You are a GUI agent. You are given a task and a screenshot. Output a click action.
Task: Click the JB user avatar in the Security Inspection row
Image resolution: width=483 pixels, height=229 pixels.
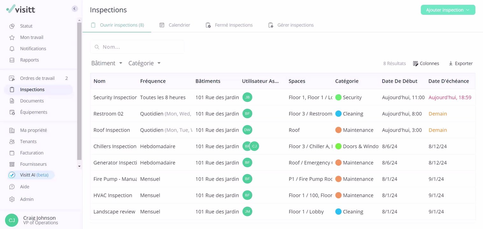pos(247,97)
